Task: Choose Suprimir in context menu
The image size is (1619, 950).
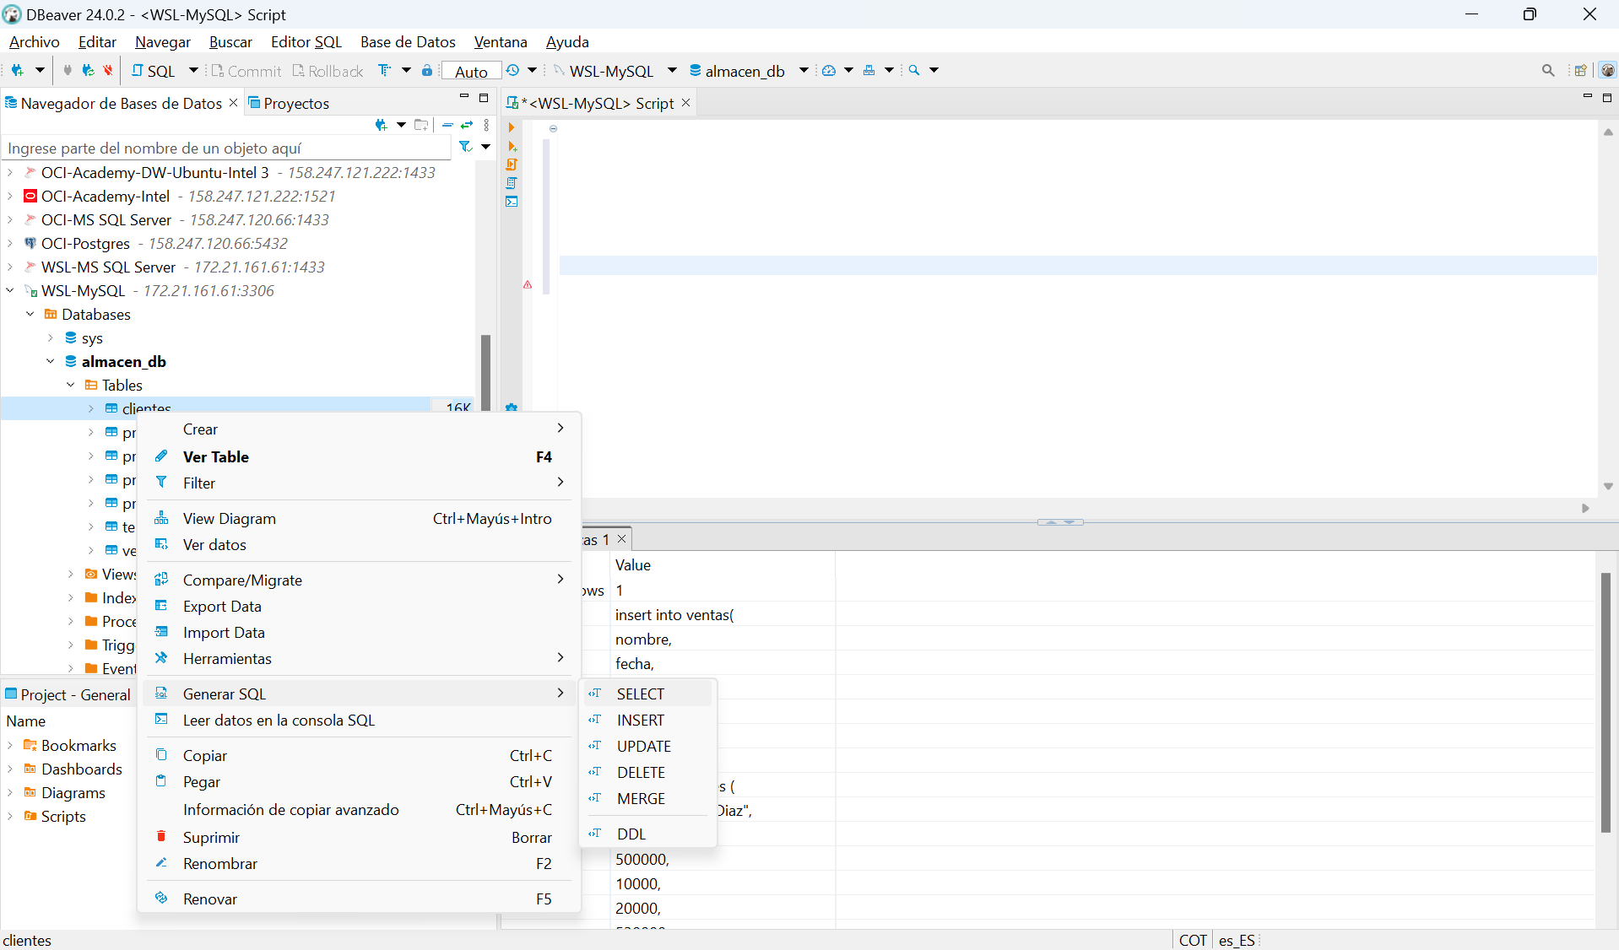Action: [359, 838]
